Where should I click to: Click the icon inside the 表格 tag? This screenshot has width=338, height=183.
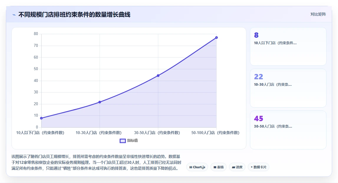[215, 167]
